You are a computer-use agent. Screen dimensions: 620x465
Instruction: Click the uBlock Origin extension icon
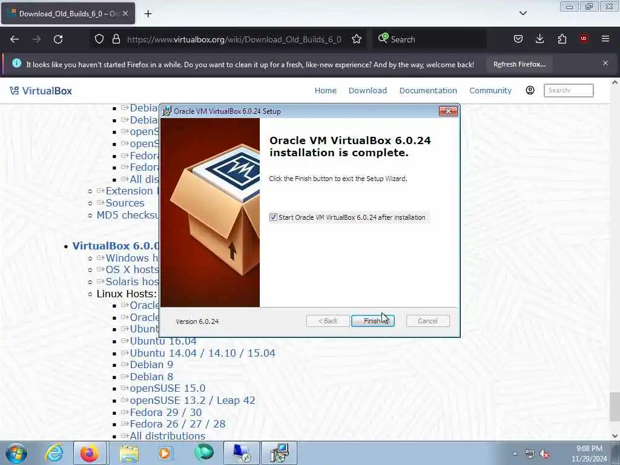pyautogui.click(x=584, y=39)
